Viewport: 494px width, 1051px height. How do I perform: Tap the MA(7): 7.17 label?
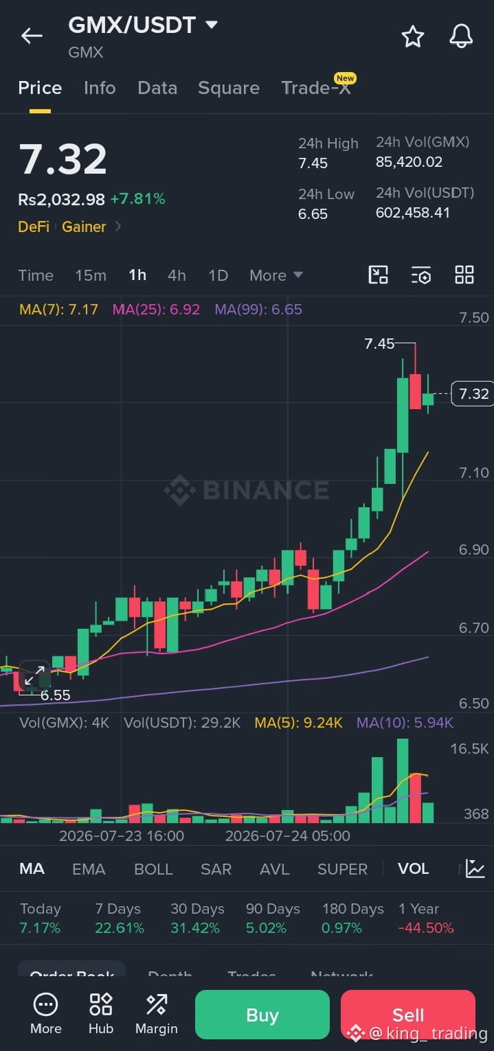pyautogui.click(x=58, y=310)
